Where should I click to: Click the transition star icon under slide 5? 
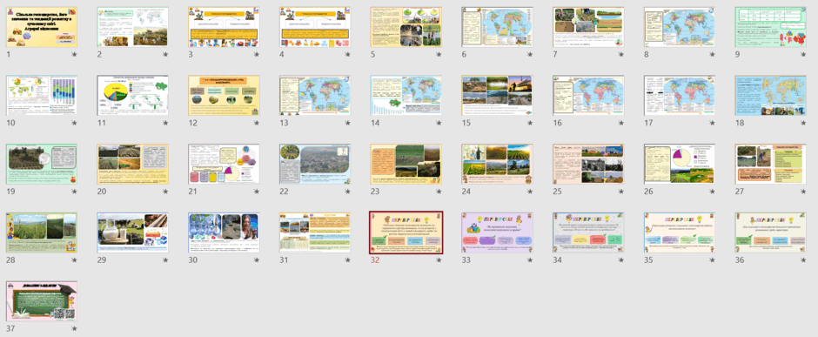[439, 54]
